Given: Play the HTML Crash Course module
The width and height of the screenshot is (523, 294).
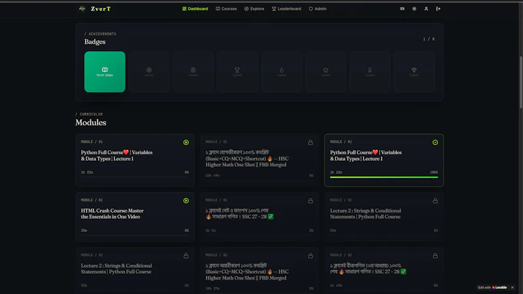Looking at the screenshot, I should tap(186, 201).
